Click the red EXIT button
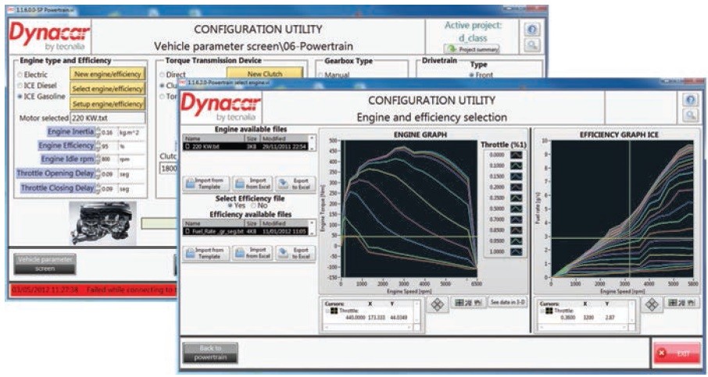The height and width of the screenshot is (377, 708). point(677,353)
